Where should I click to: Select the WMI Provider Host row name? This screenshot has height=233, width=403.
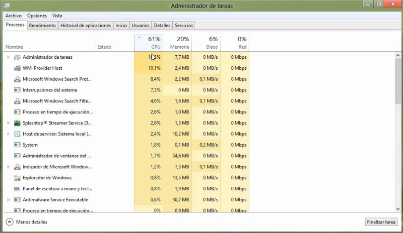42,68
